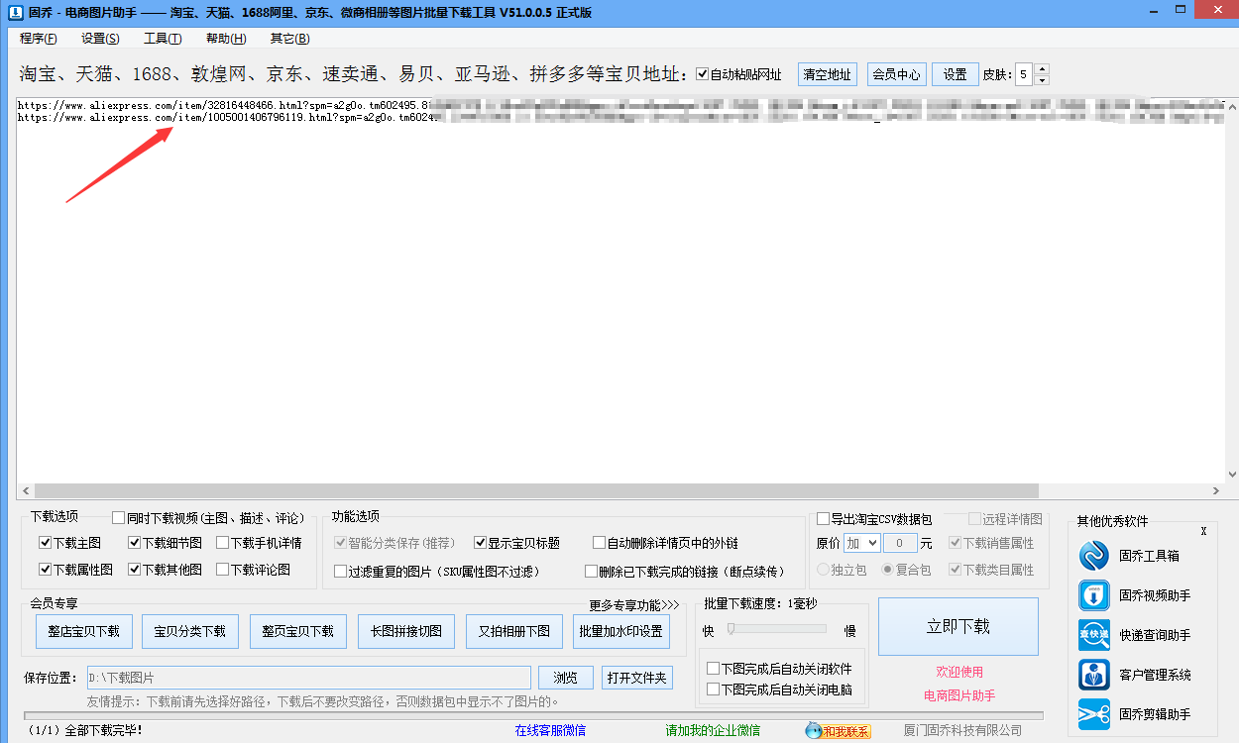Adjust the 批量下载速度 slider
Viewport: 1239px width, 743px height.
(x=731, y=628)
